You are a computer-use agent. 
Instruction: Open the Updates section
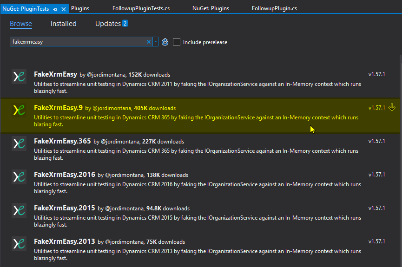click(x=108, y=24)
